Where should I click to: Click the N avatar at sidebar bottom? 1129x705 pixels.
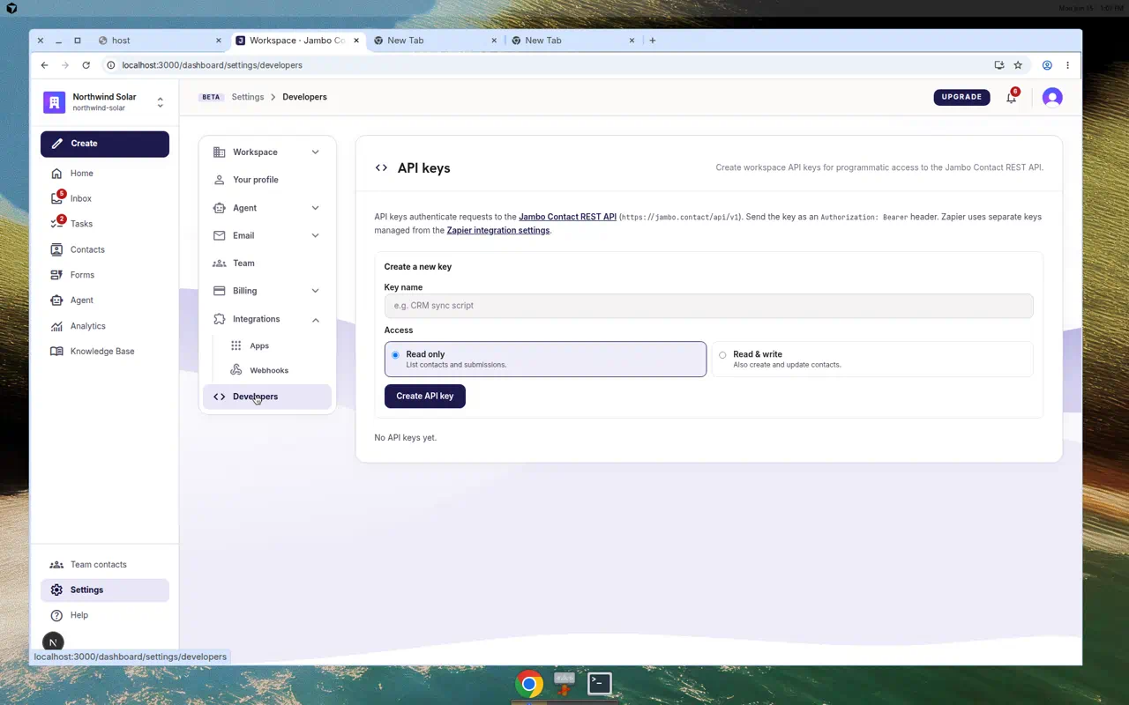pyautogui.click(x=53, y=642)
